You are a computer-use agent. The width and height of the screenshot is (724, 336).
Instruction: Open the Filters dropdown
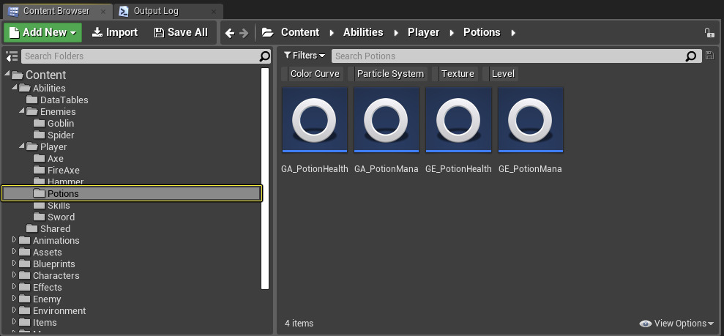[x=305, y=56]
